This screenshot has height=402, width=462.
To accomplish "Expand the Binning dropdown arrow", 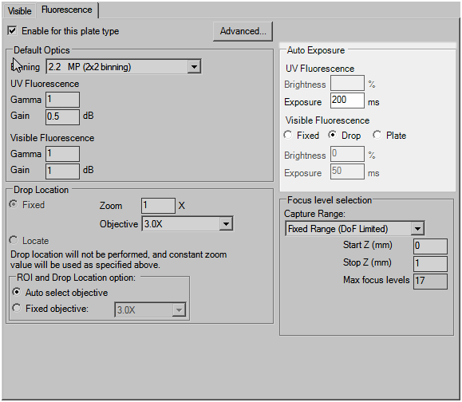I will pos(194,67).
